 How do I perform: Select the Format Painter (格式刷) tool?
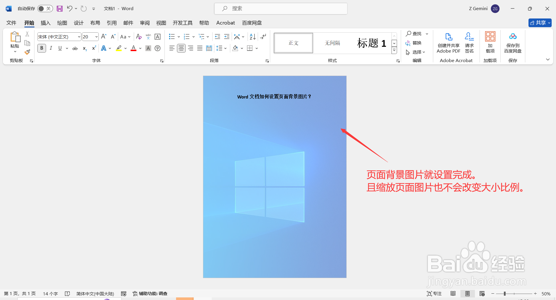27,52
